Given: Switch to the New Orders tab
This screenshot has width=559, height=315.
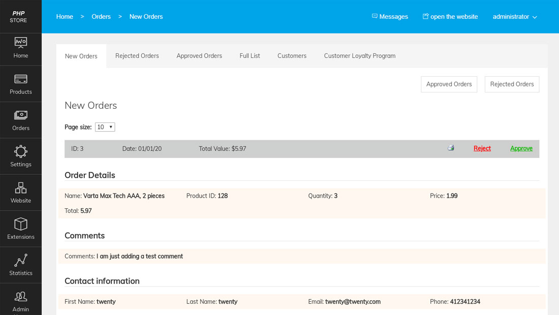Looking at the screenshot, I should pyautogui.click(x=81, y=56).
